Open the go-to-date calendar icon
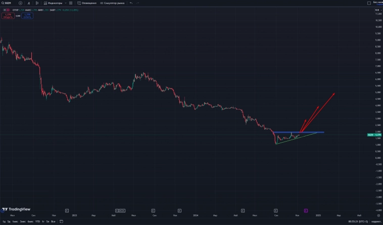This screenshot has width=383, height=225. [60, 221]
